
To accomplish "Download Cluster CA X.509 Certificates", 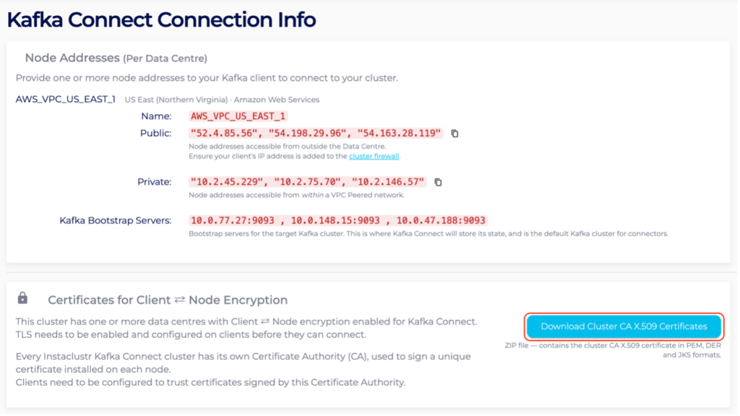I will [624, 326].
